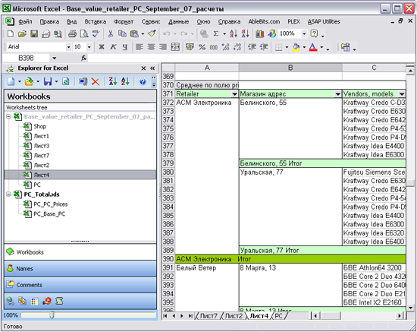The image size is (417, 332).
Task: Click the Cut scissors icon
Action: 111,34
